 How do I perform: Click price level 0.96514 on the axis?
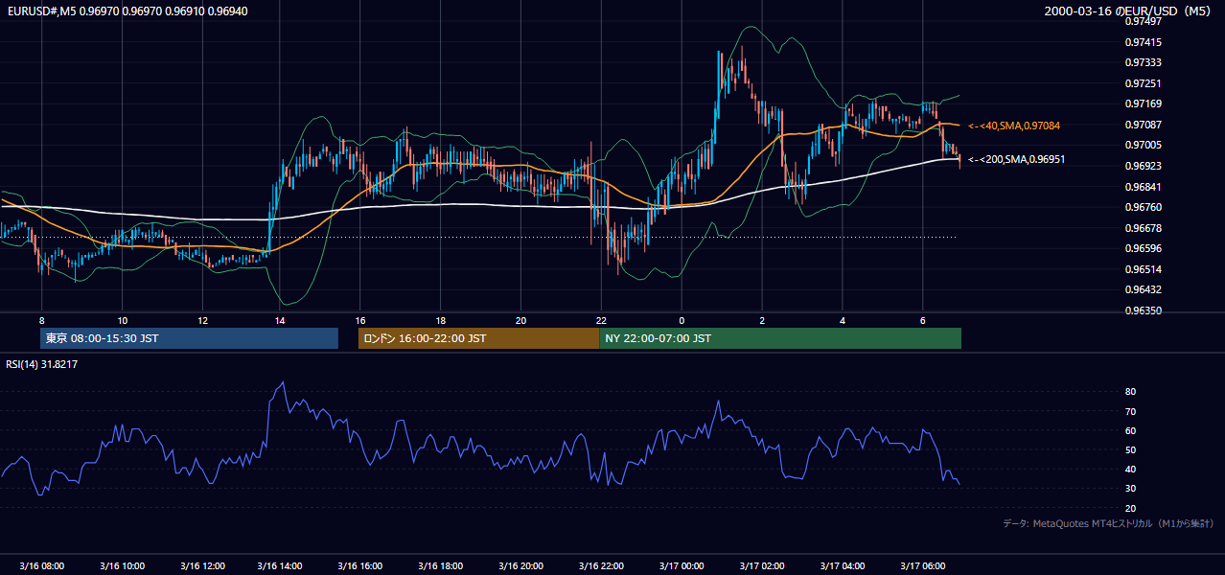[x=1143, y=269]
